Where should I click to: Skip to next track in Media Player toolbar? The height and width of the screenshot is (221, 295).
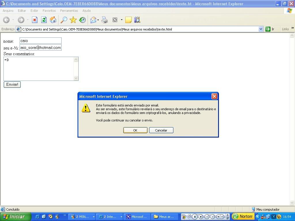[x=212, y=217]
